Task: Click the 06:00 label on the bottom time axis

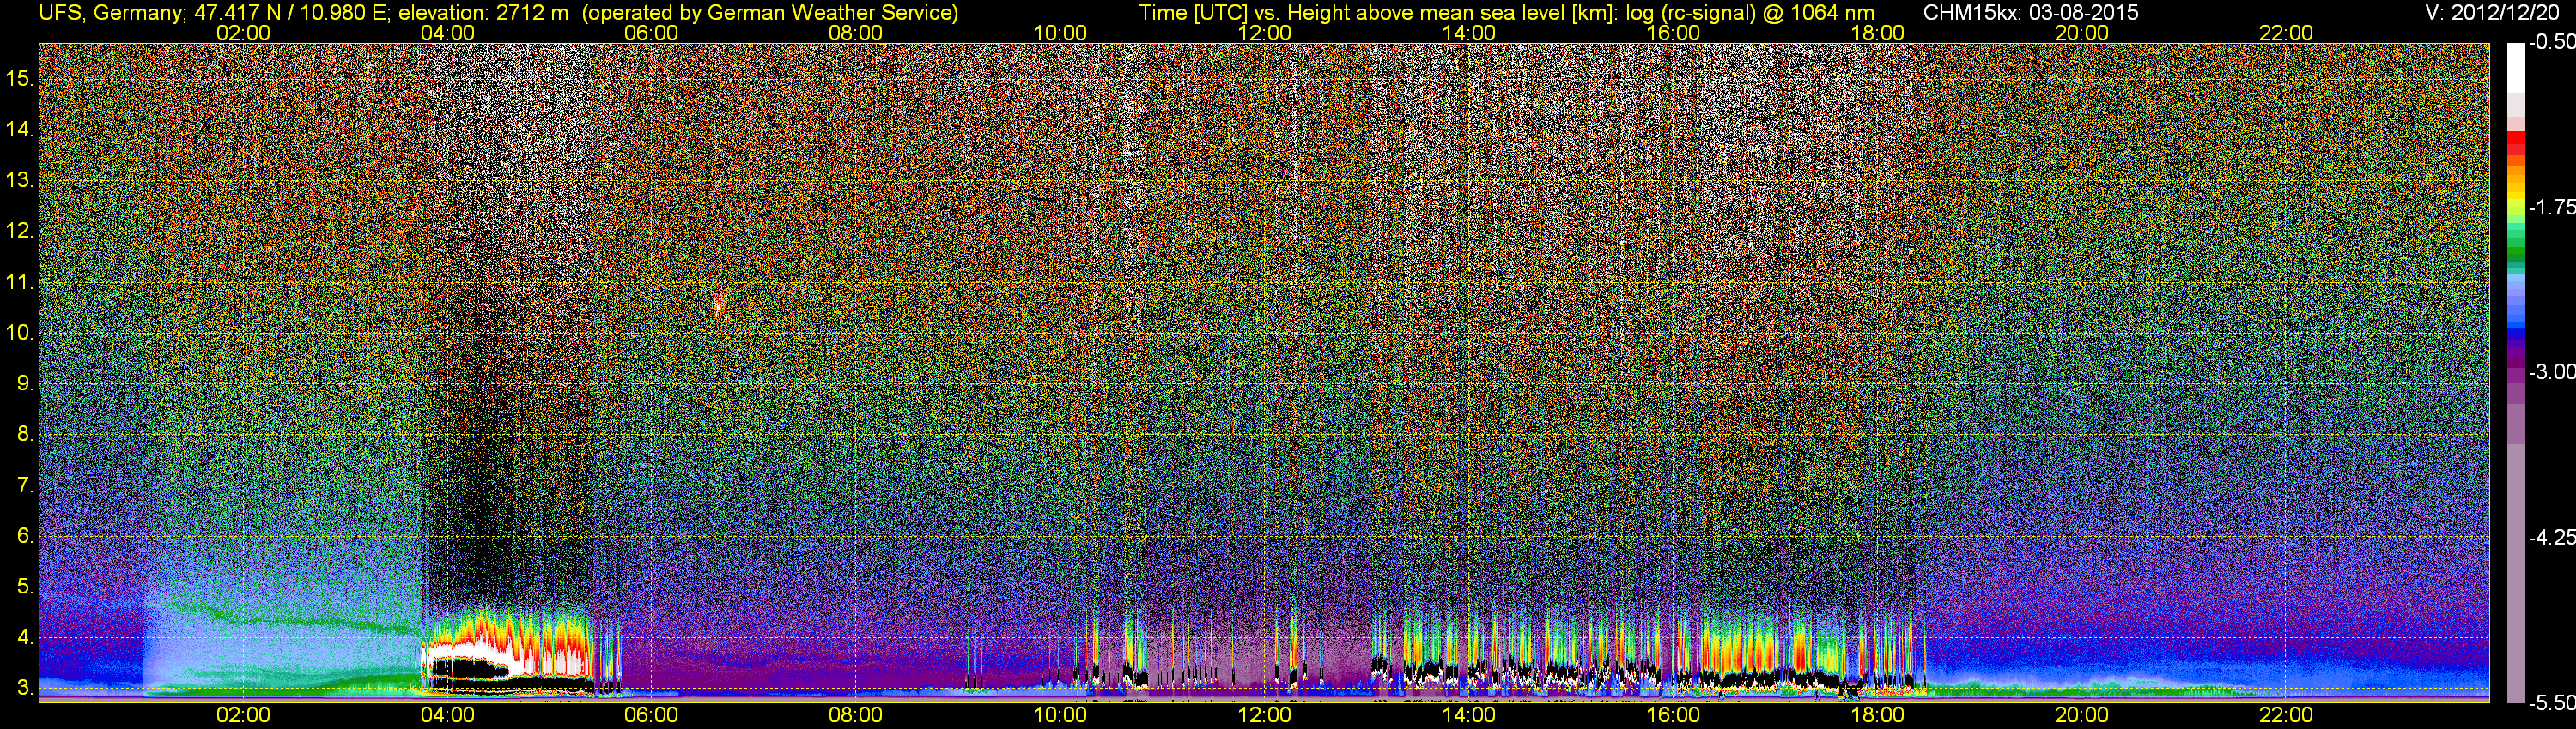Action: pos(651,715)
